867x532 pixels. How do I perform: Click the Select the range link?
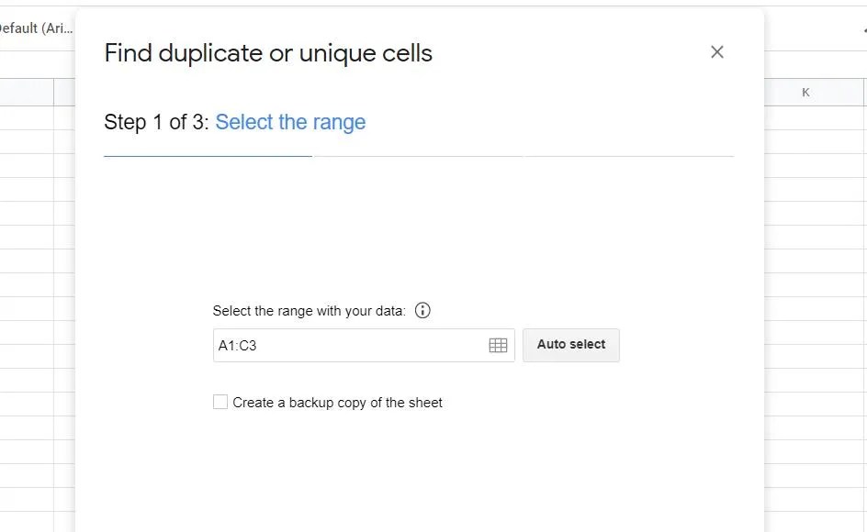290,121
